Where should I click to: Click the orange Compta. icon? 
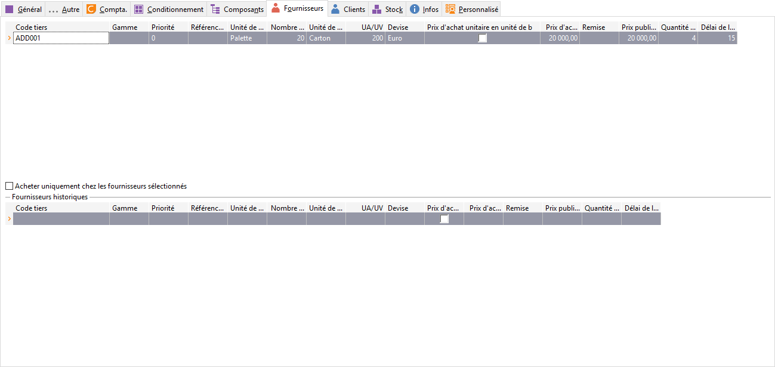click(91, 9)
